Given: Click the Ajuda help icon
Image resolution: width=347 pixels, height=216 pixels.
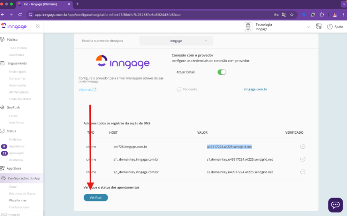Looking at the screenshot, I should point(330,27).
